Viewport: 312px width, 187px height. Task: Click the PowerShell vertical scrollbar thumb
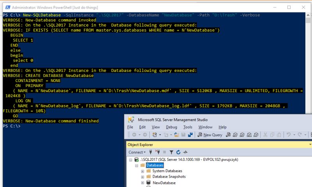tap(308, 20)
